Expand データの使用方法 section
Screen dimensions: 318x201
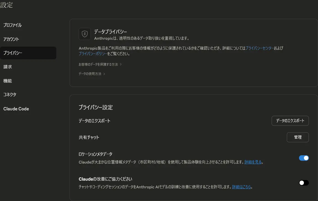pos(90,74)
